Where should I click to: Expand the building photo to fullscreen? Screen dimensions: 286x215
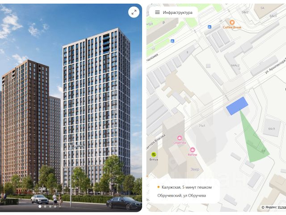[134, 12]
